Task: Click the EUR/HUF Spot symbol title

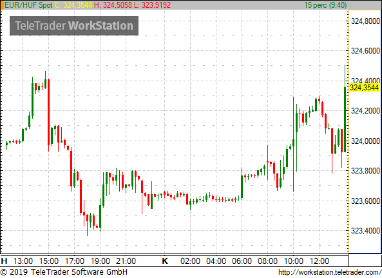Action: (28, 5)
